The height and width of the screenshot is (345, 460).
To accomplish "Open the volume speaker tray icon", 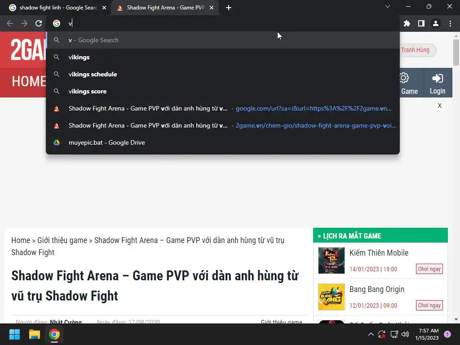I will 405,334.
